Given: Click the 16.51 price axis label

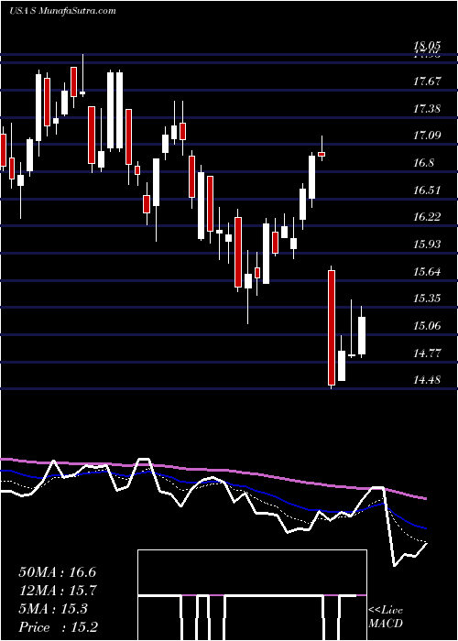Looking at the screenshot, I should pos(427,190).
